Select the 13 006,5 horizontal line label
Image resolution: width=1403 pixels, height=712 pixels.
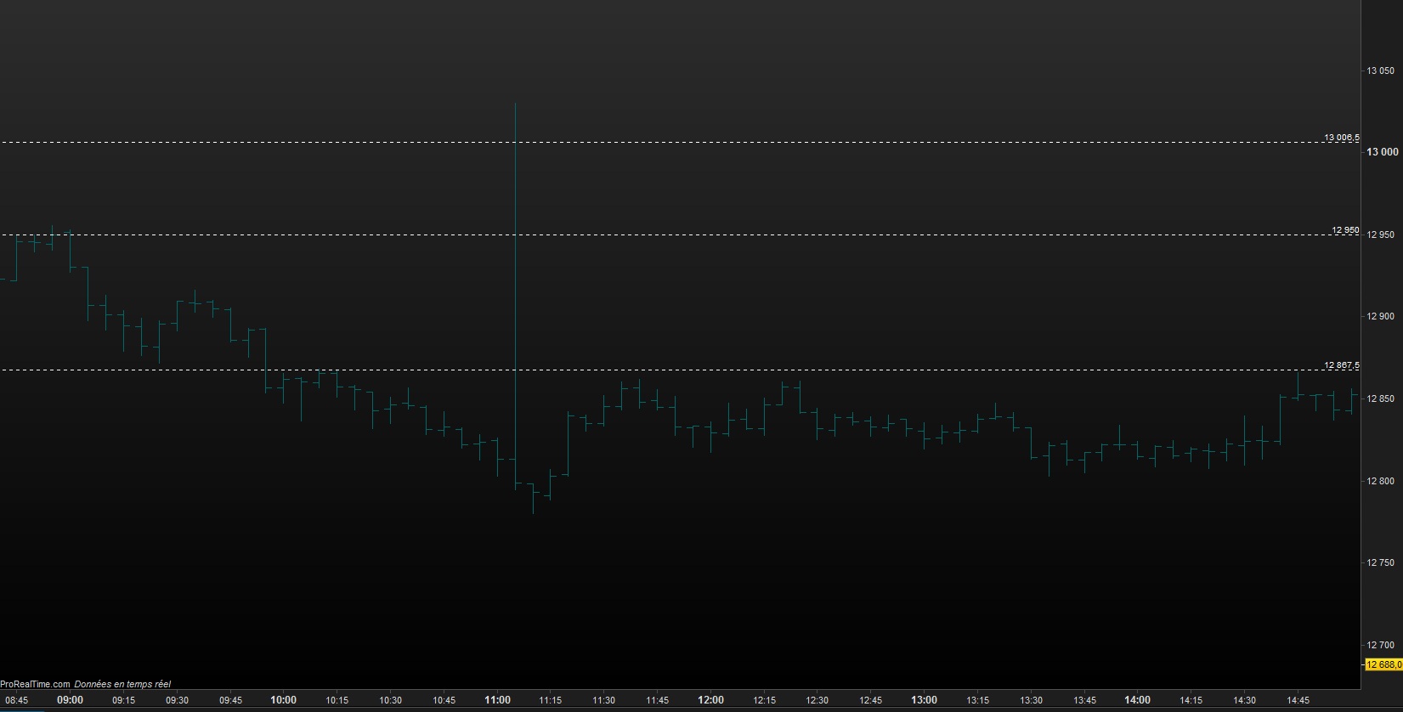(x=1342, y=138)
